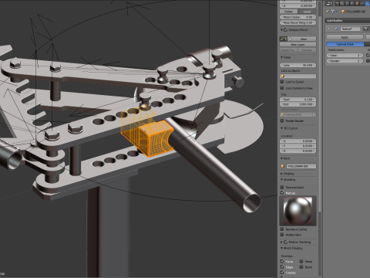
Task: Click the Delete Frame button
Action: 288,50
